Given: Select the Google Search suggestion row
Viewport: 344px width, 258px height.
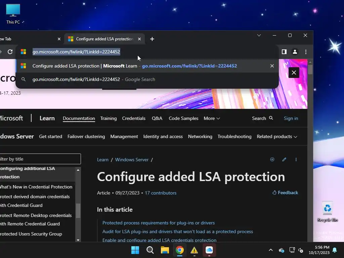Looking at the screenshot, I should [x=147, y=79].
